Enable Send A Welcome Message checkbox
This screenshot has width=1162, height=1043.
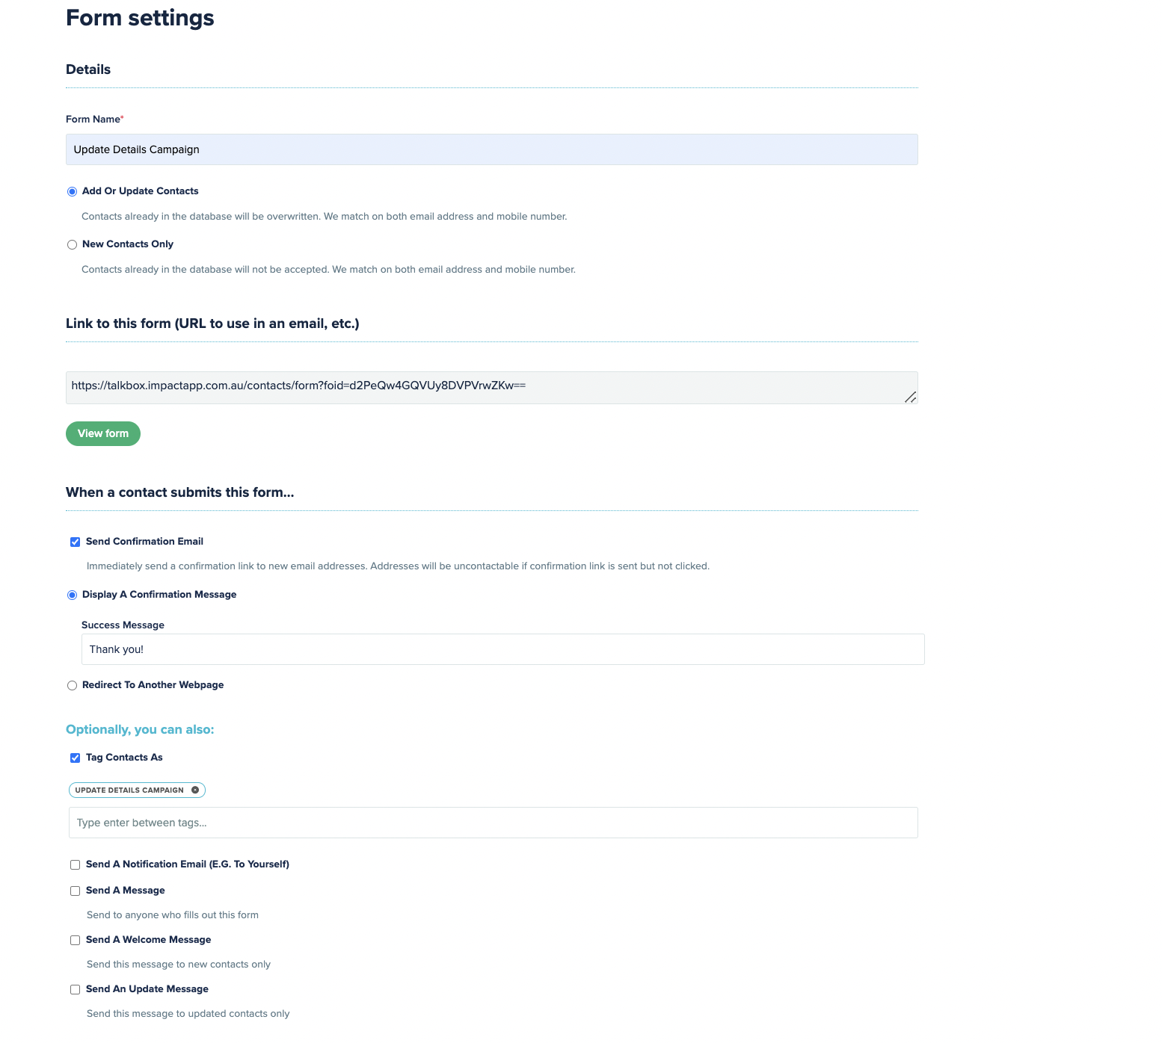click(x=76, y=941)
